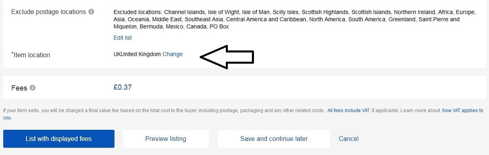Cancel the listing
Viewport: 489px width, 155px height.
pos(348,139)
